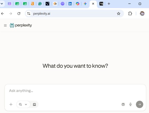The image size is (149, 113).
Task: Maximize the browser window
Action: pyautogui.click(x=140, y=4)
